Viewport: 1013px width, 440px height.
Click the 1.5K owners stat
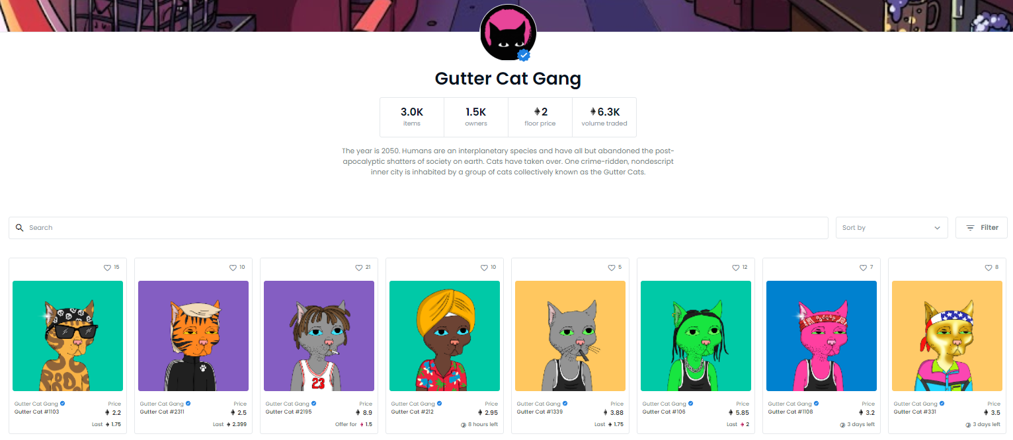[x=476, y=117]
